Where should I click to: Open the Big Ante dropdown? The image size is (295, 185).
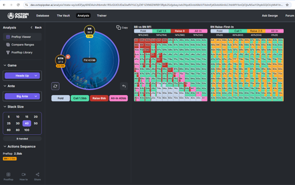(22, 96)
